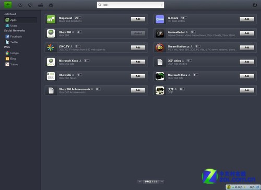261x190 pixels.
Task: Click the Xbox 666 app icon
Action: click(51, 76)
